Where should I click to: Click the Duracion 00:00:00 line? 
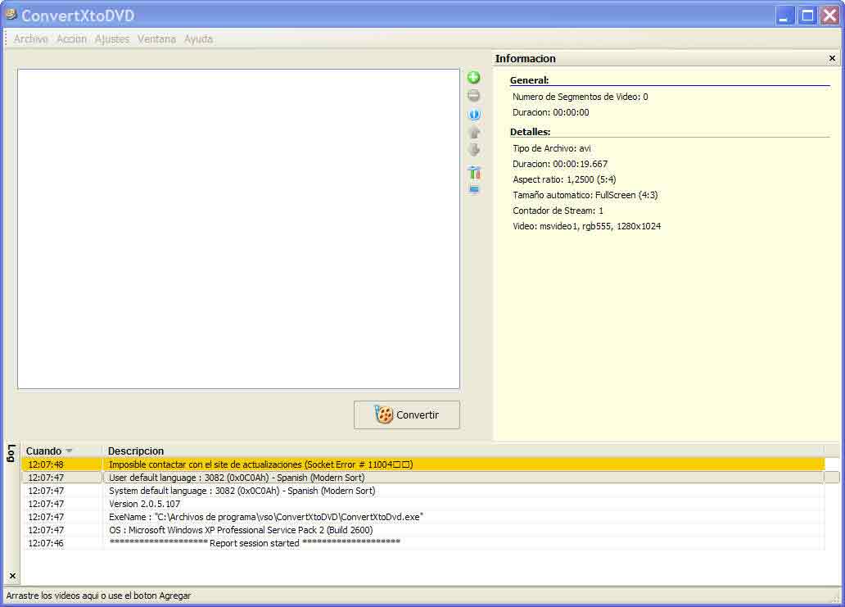click(x=551, y=113)
